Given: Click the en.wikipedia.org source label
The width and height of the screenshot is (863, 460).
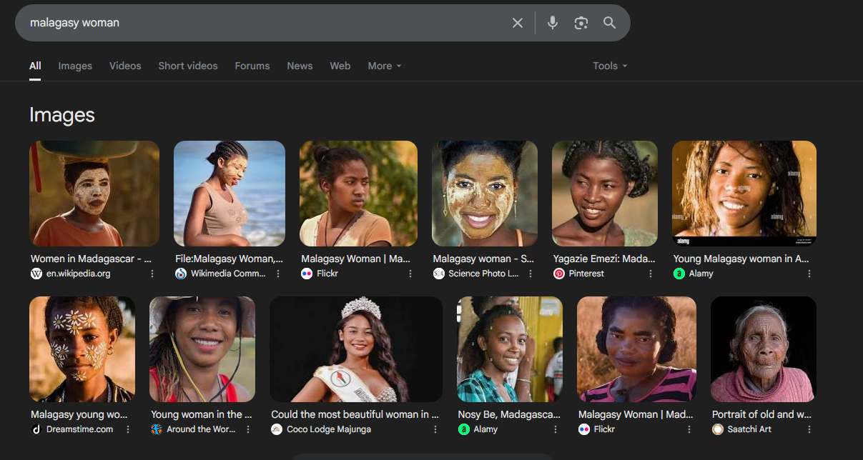Looking at the screenshot, I should click(79, 274).
